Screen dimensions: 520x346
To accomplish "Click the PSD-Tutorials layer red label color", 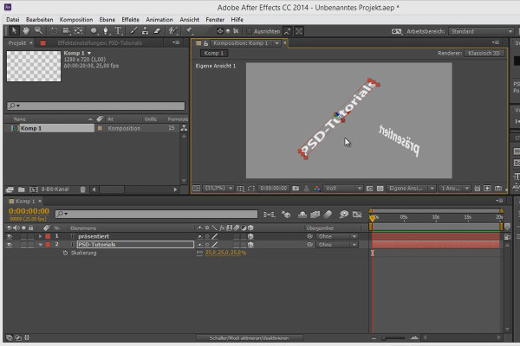I will click(x=48, y=245).
